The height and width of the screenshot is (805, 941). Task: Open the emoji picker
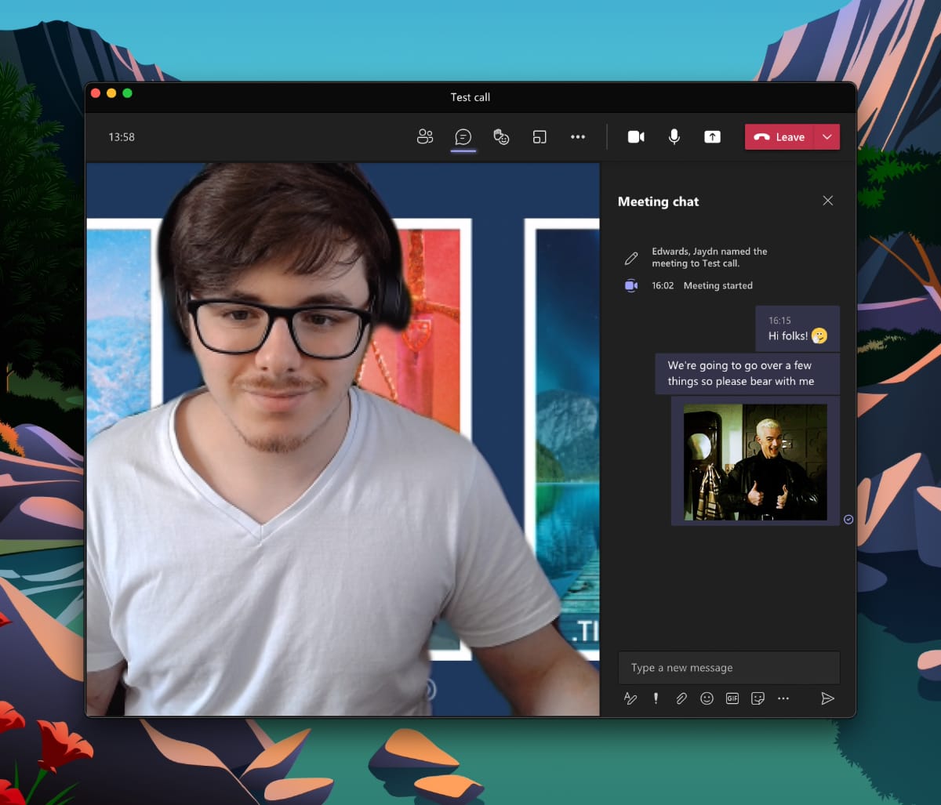point(707,698)
